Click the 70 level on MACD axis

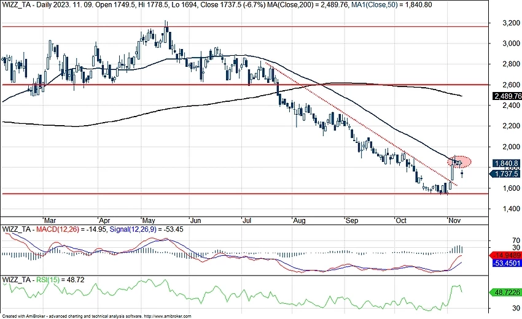516,240
